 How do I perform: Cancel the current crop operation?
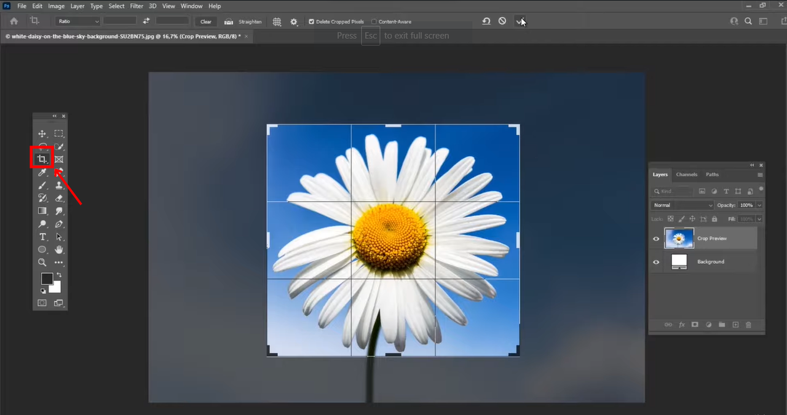(502, 21)
